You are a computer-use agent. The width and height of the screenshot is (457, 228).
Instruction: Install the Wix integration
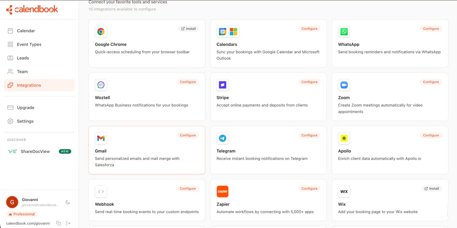click(x=432, y=189)
